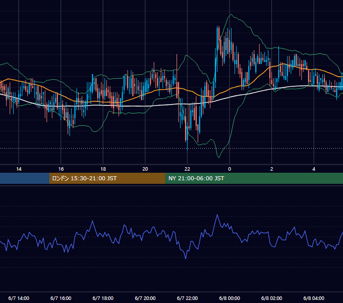Click the 6/8 04:00 date label
Screen dimensions: 343x303
314,298
